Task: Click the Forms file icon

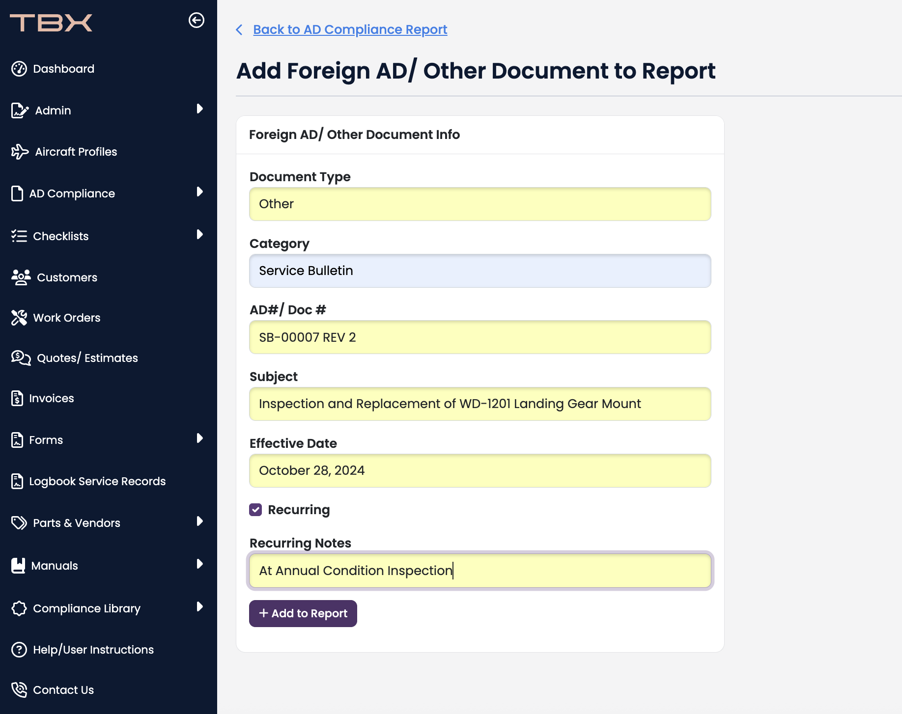Action: 17,440
